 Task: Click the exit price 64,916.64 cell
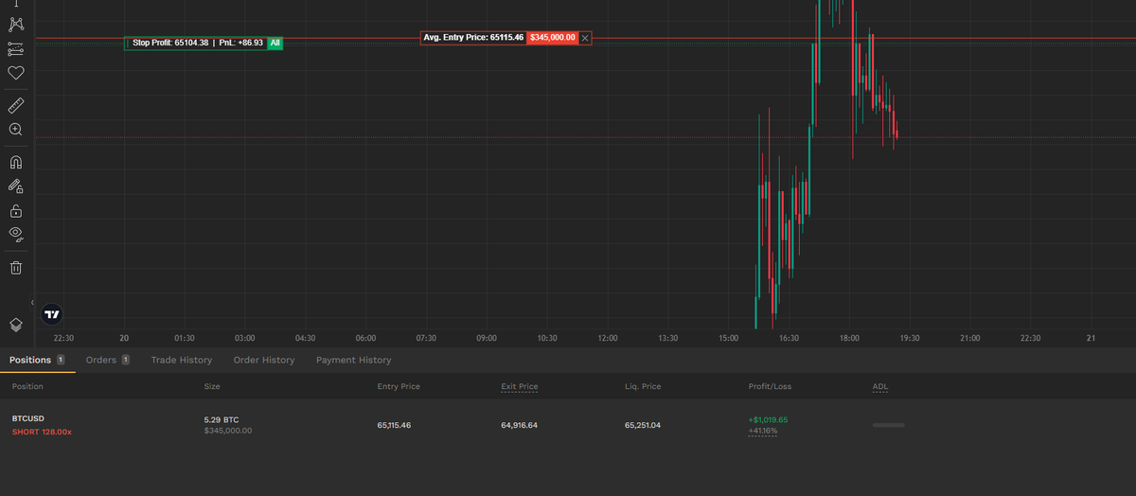pyautogui.click(x=519, y=425)
